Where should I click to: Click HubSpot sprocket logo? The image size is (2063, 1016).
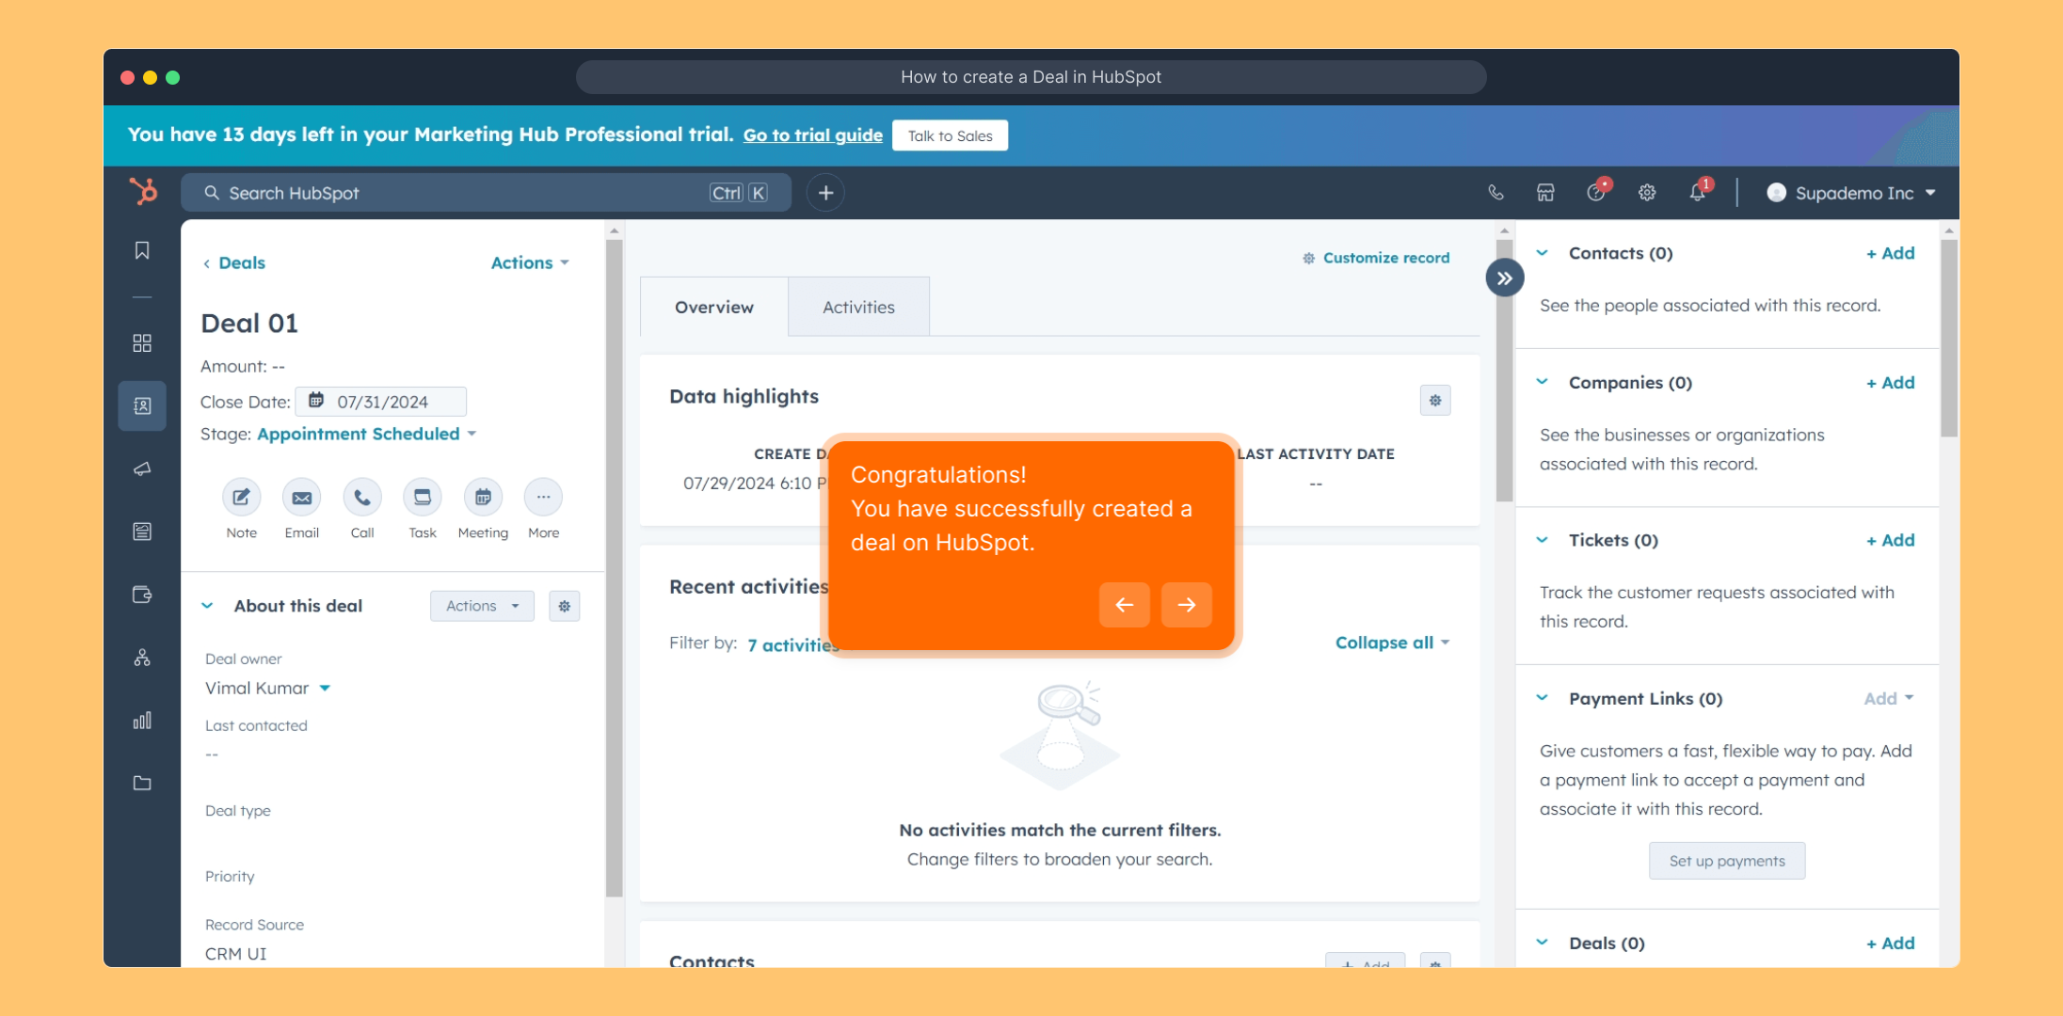tap(143, 192)
